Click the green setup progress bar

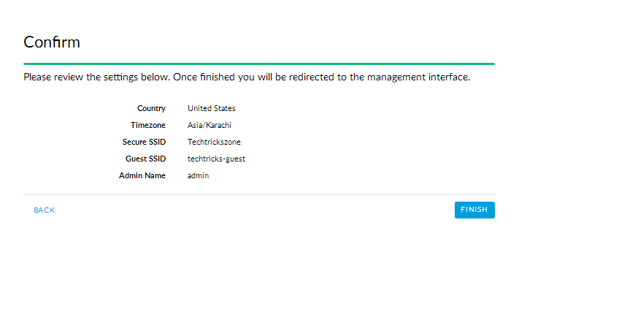click(x=258, y=64)
